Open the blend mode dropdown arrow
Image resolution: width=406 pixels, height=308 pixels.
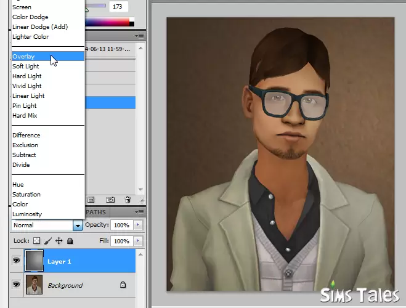point(78,225)
